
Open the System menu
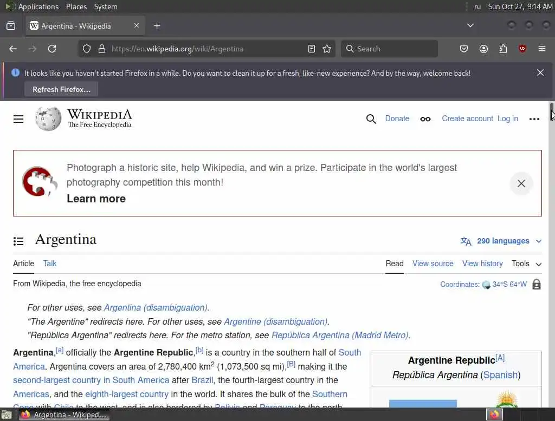[x=106, y=6]
